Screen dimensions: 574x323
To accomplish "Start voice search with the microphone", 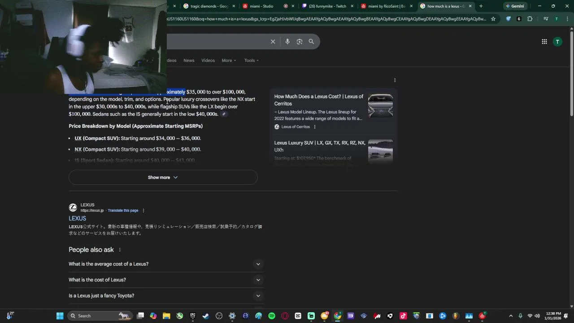I will click(287, 42).
